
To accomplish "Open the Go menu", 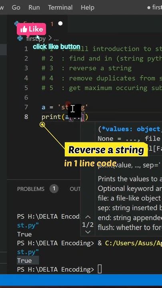I will (16, 8).
